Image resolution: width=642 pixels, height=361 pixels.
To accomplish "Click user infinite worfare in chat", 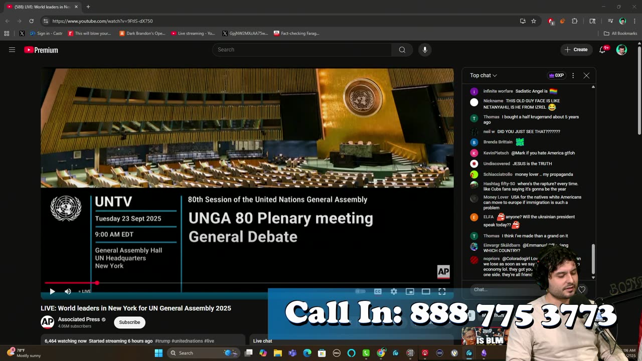I will (498, 91).
